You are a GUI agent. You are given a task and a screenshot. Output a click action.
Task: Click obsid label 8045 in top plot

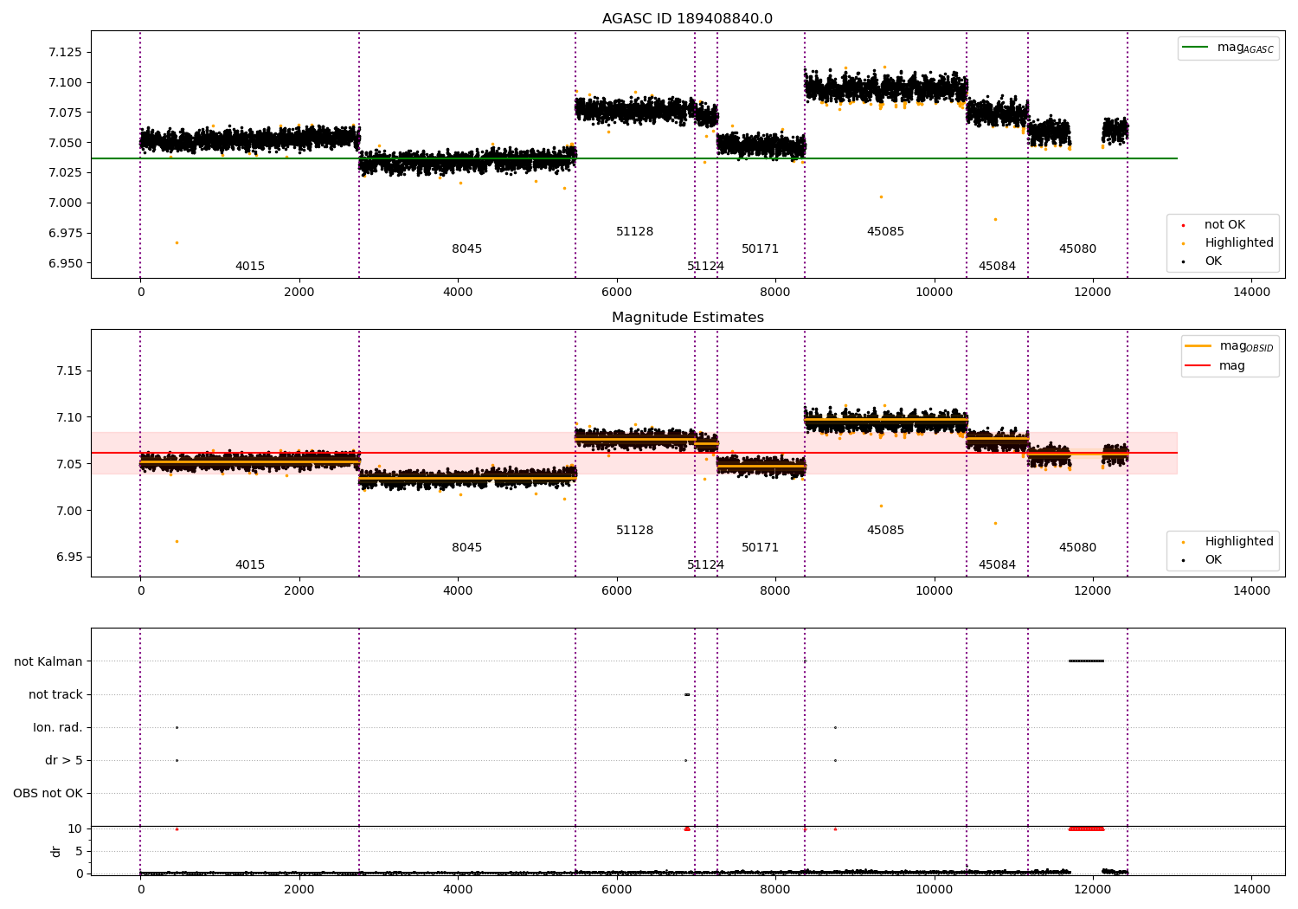coord(466,249)
